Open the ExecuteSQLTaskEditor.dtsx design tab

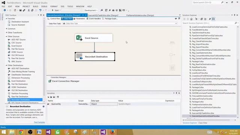(x=103, y=15)
